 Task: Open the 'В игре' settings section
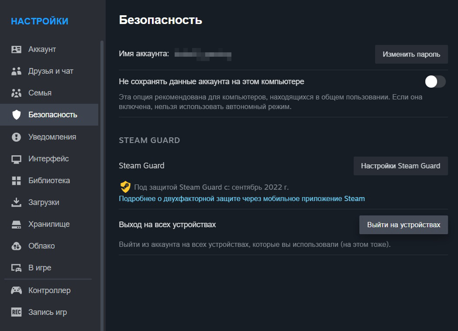pyautogui.click(x=49, y=268)
